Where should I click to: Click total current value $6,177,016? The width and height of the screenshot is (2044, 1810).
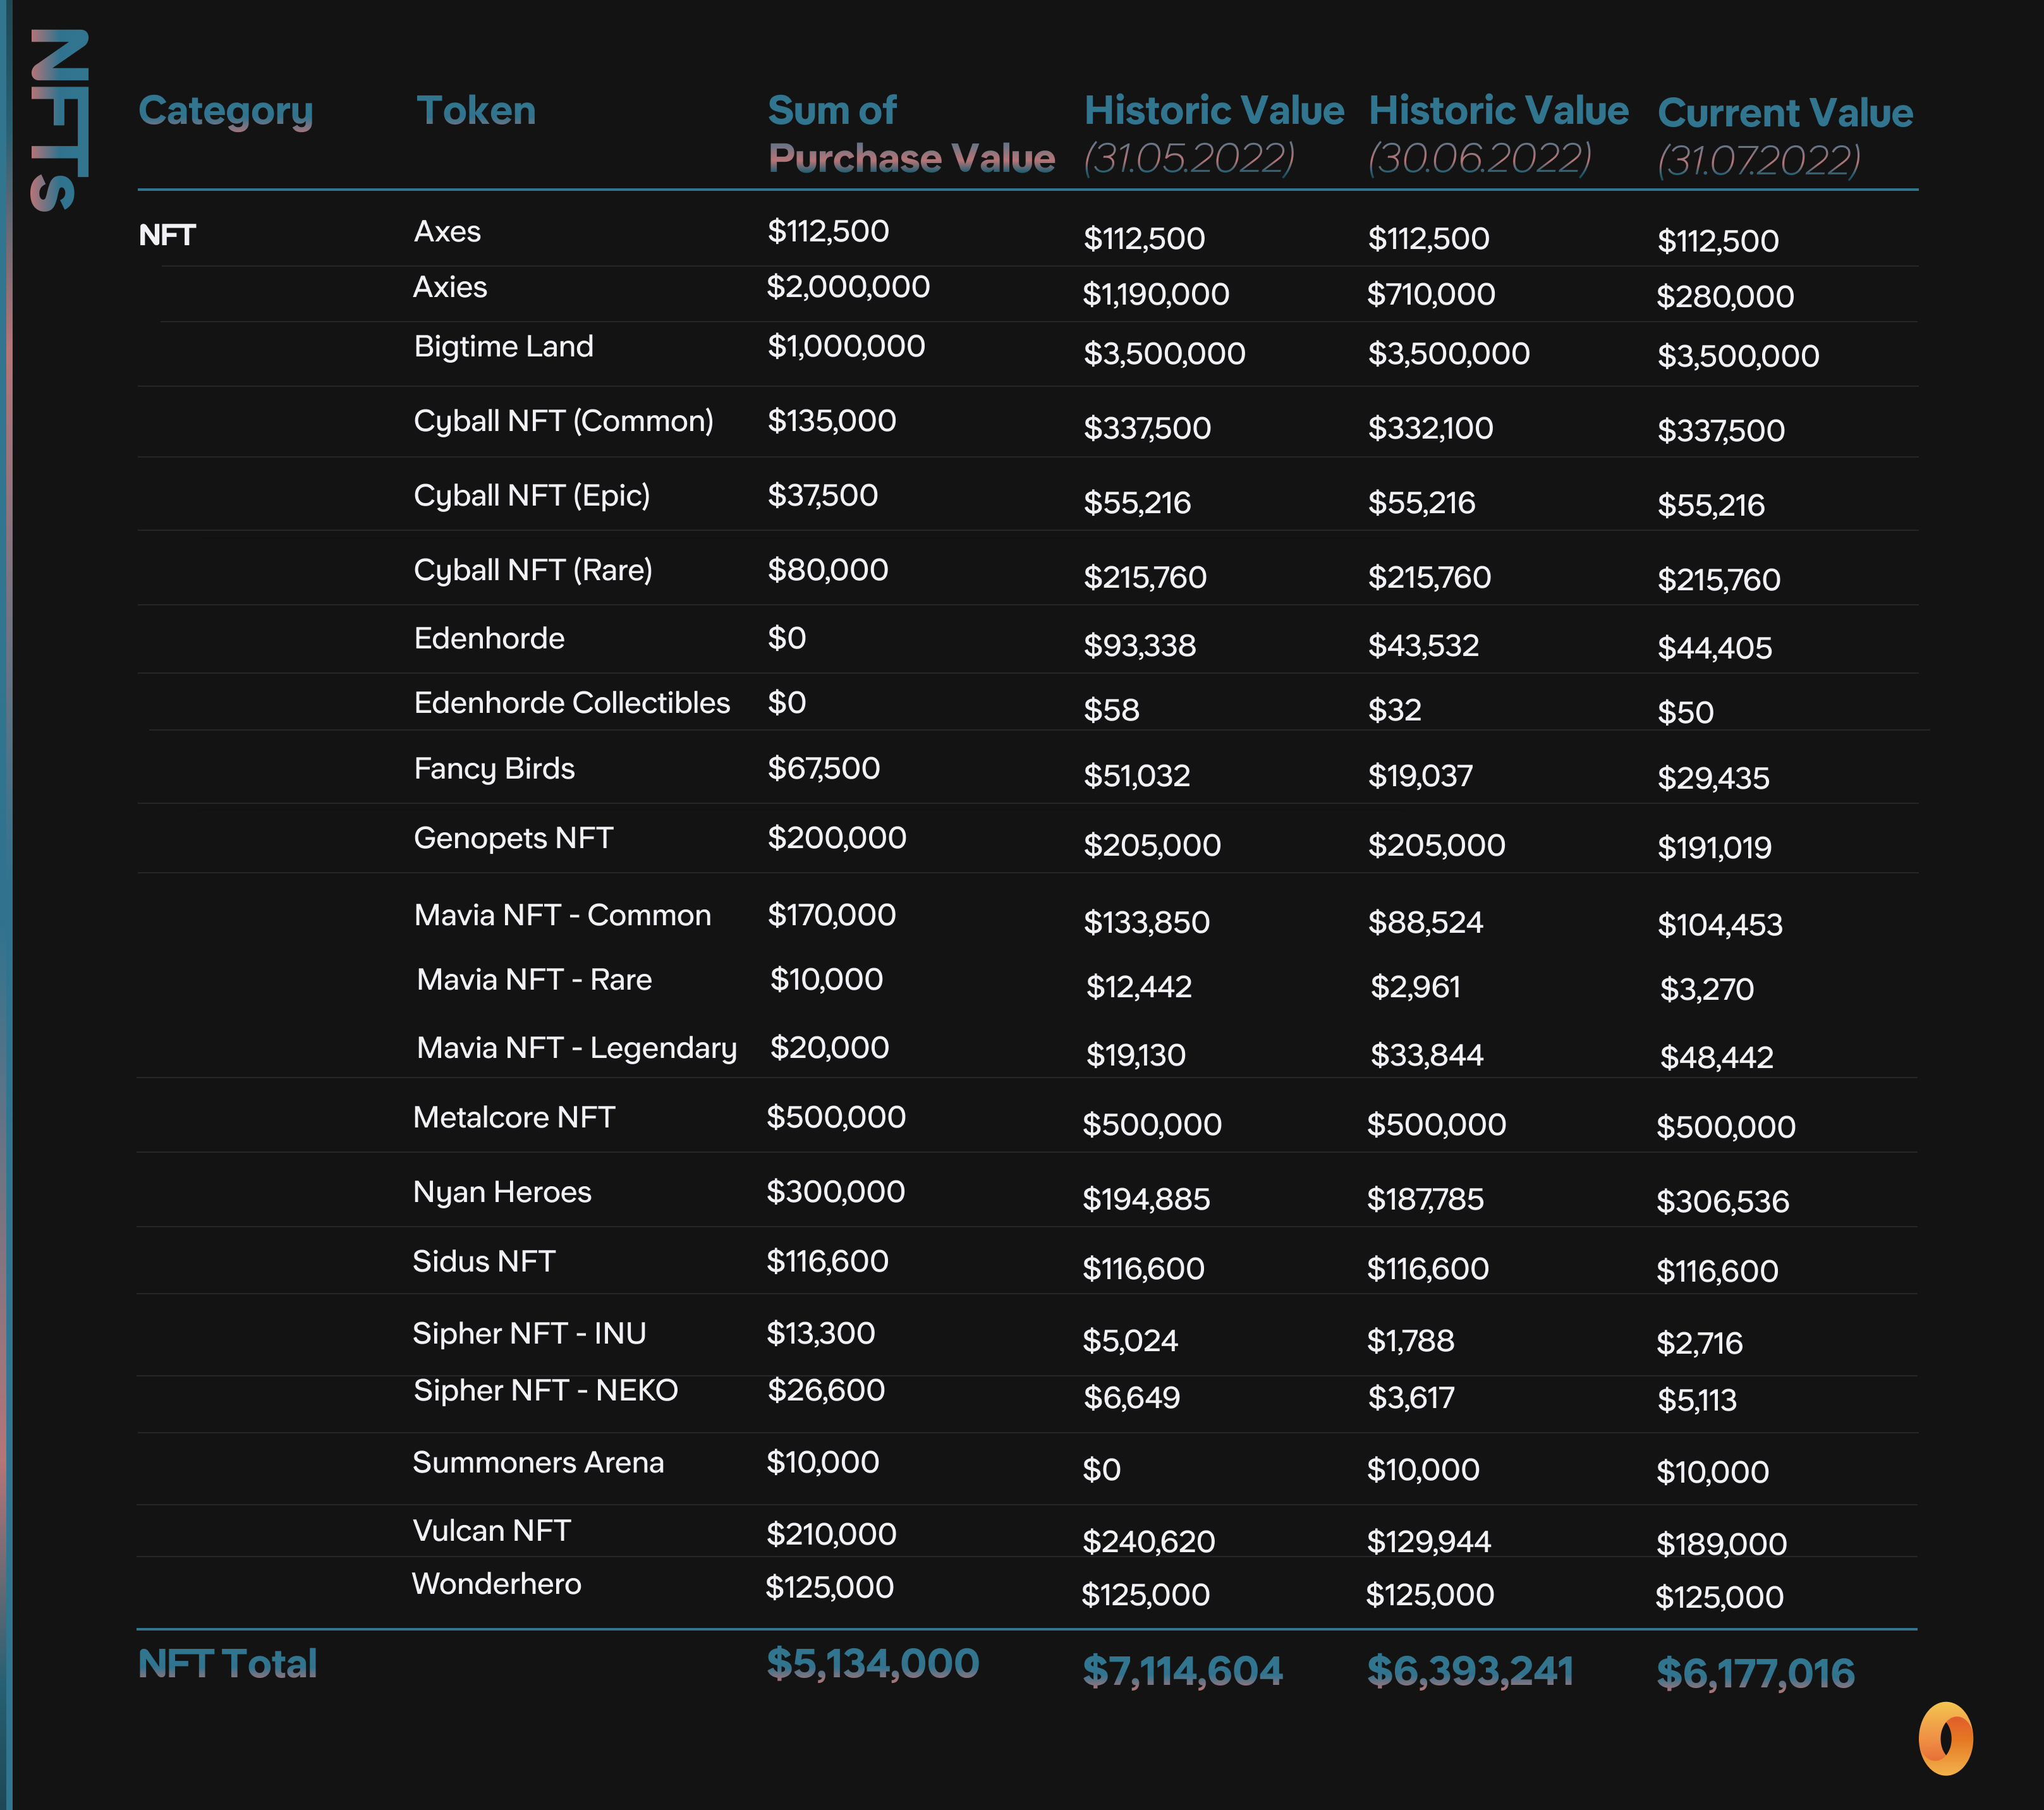[1755, 1673]
